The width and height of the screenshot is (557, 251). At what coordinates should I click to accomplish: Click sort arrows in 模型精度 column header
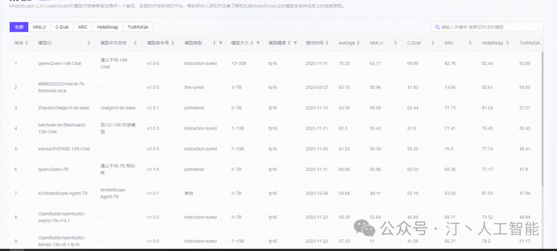click(x=289, y=43)
